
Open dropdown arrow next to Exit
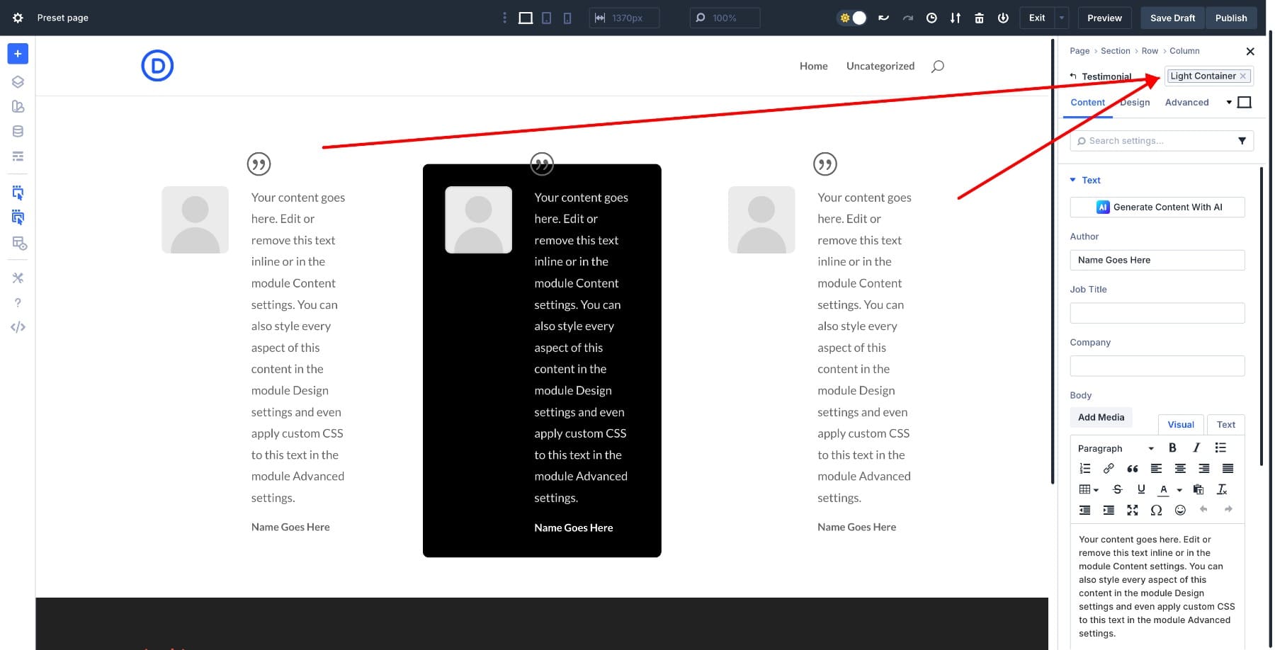[1061, 18]
